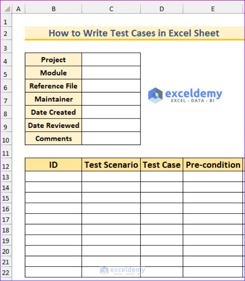Click the Test Scenario header cell
This screenshot has width=245, height=281.
(111, 165)
